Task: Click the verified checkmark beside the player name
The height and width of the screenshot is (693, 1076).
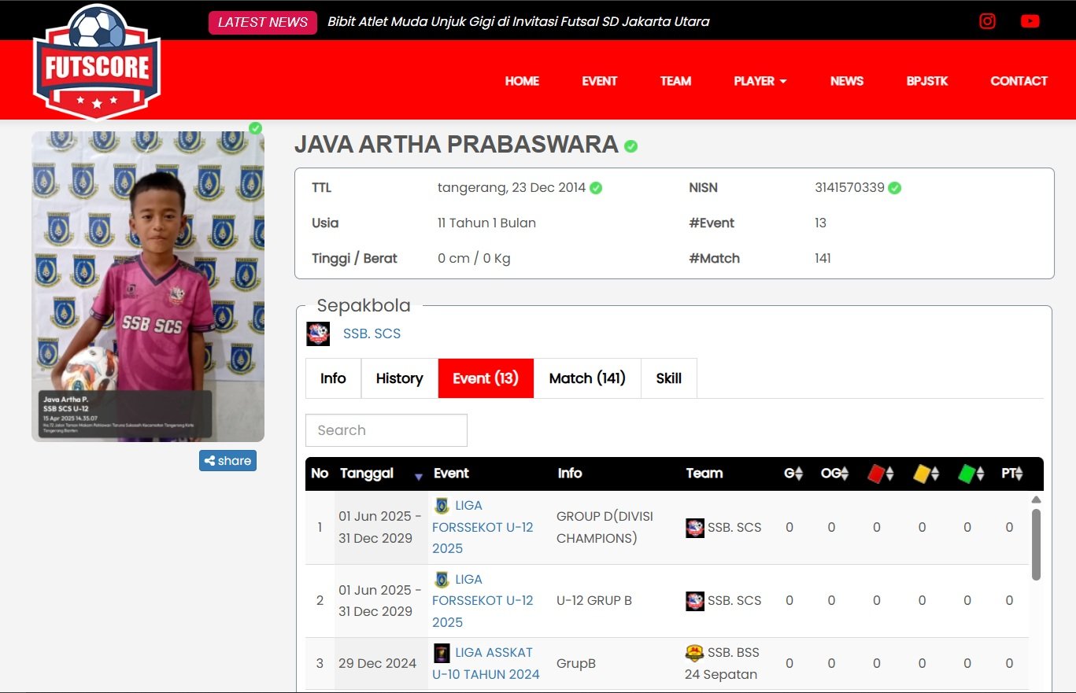Action: pos(630,146)
